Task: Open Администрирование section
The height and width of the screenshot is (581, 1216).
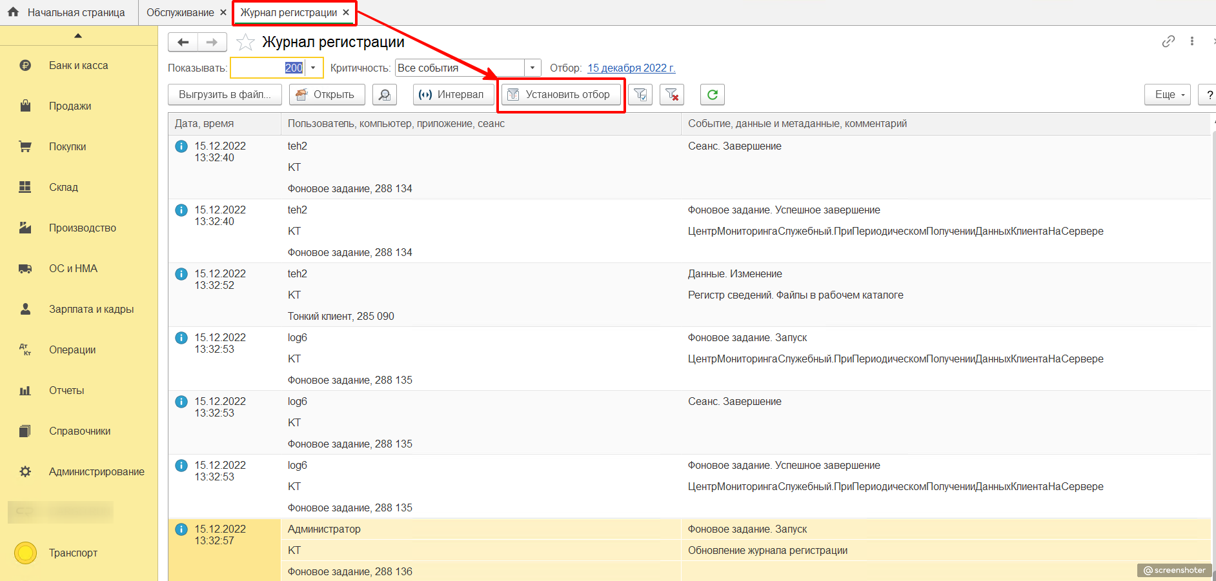Action: click(x=79, y=472)
